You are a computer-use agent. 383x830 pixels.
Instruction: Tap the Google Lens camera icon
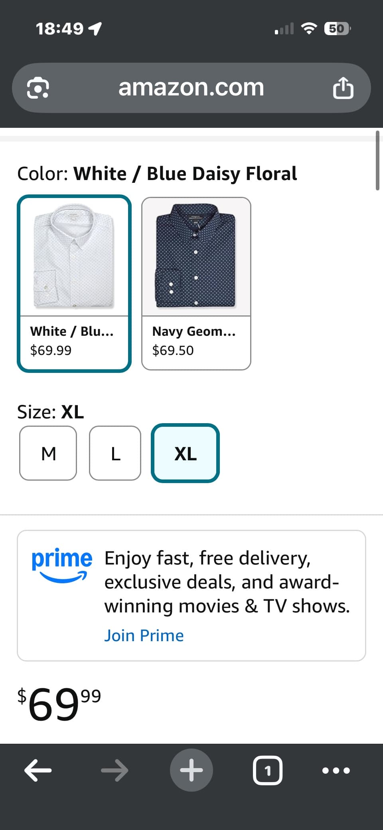(x=38, y=88)
